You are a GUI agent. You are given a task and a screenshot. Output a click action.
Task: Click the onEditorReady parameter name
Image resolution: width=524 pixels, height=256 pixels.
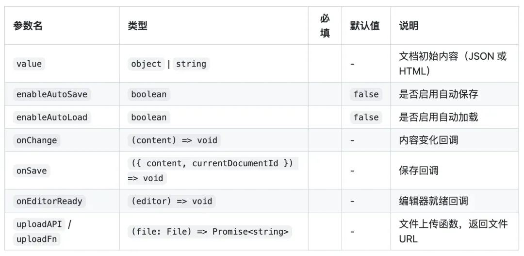(x=49, y=201)
